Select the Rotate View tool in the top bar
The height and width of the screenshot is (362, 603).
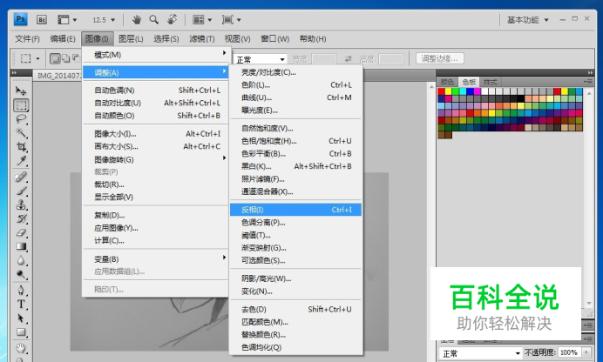[x=172, y=19]
